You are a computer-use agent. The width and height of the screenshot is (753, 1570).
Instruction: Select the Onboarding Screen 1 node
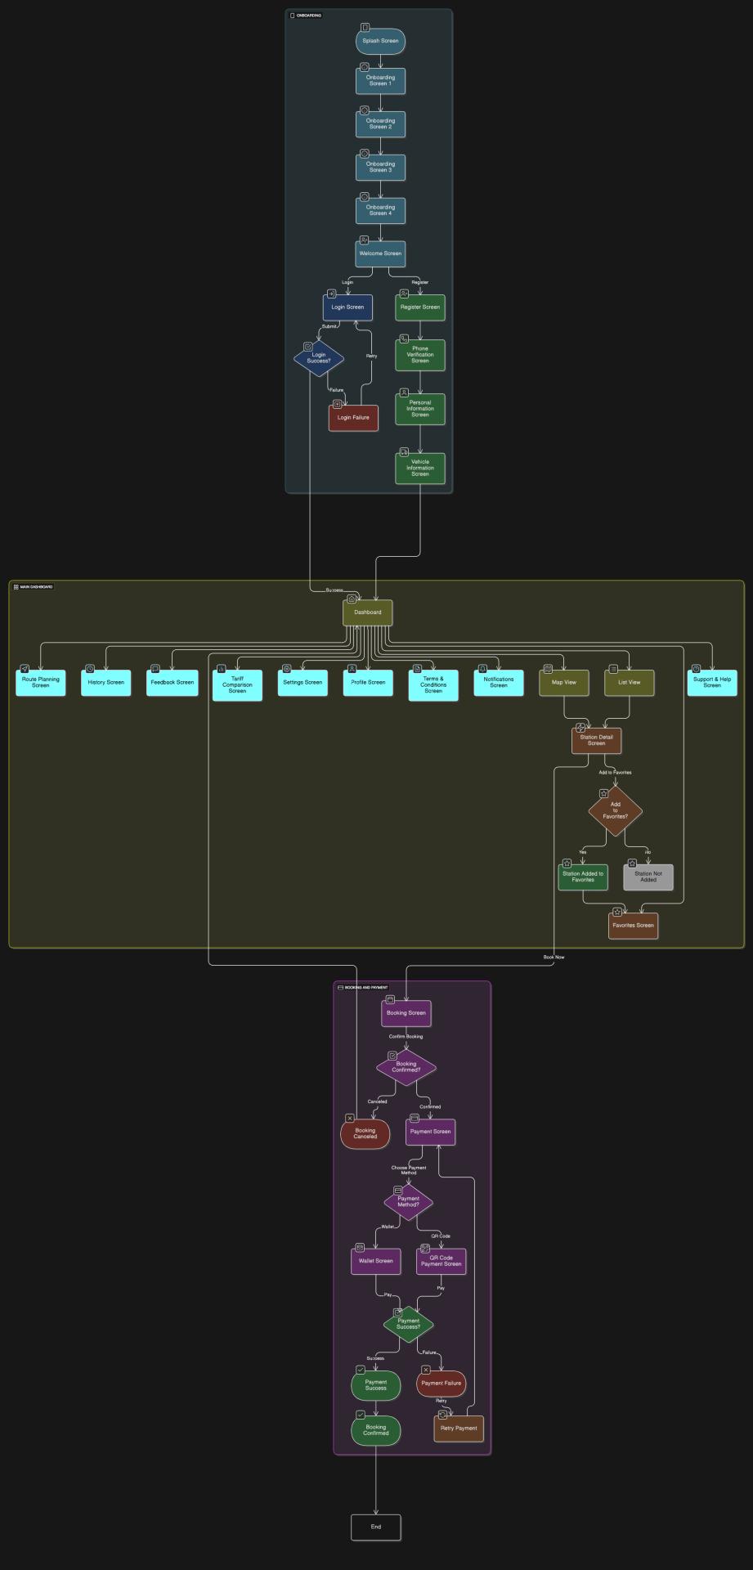380,81
